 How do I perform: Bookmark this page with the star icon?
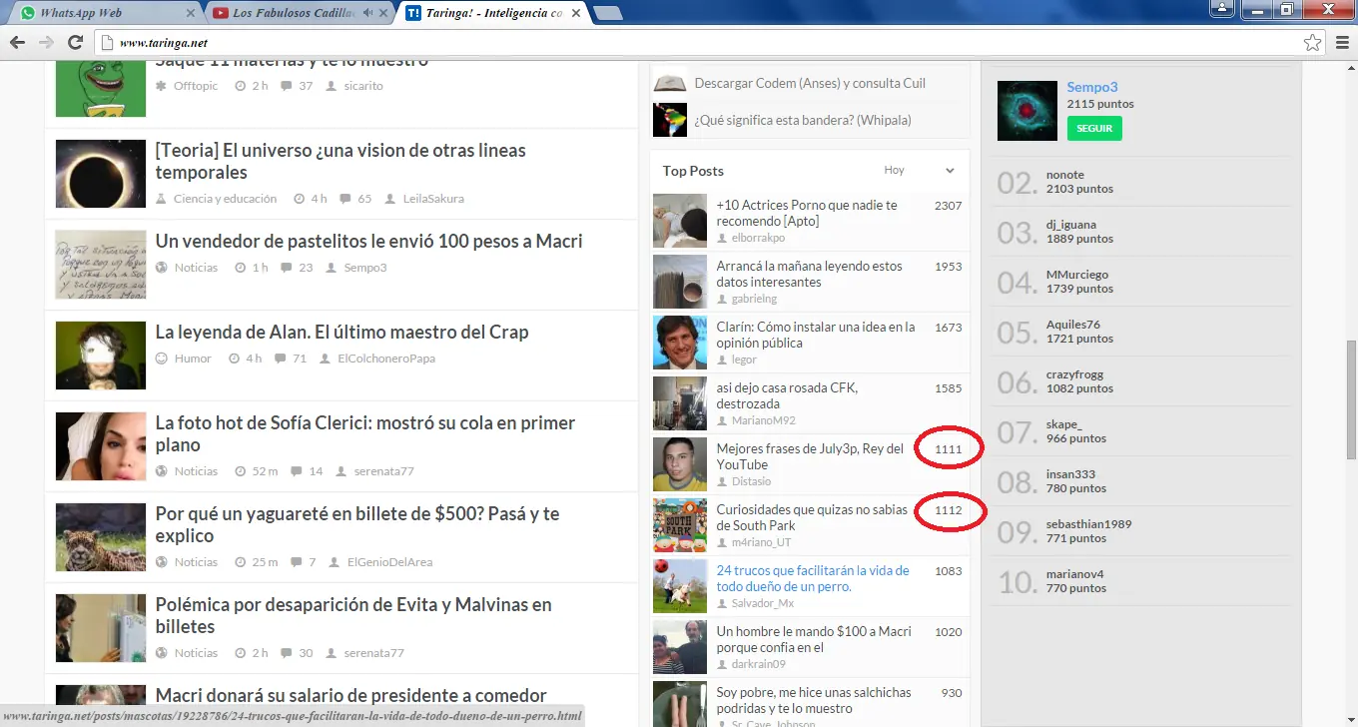[1312, 43]
